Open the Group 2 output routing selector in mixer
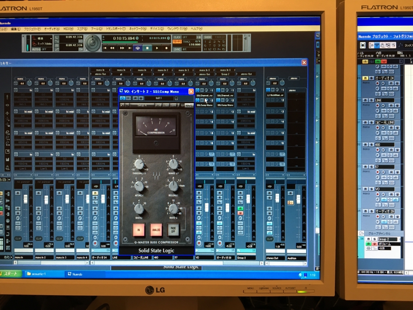The width and height of the screenshot is (413, 310). click(x=225, y=74)
